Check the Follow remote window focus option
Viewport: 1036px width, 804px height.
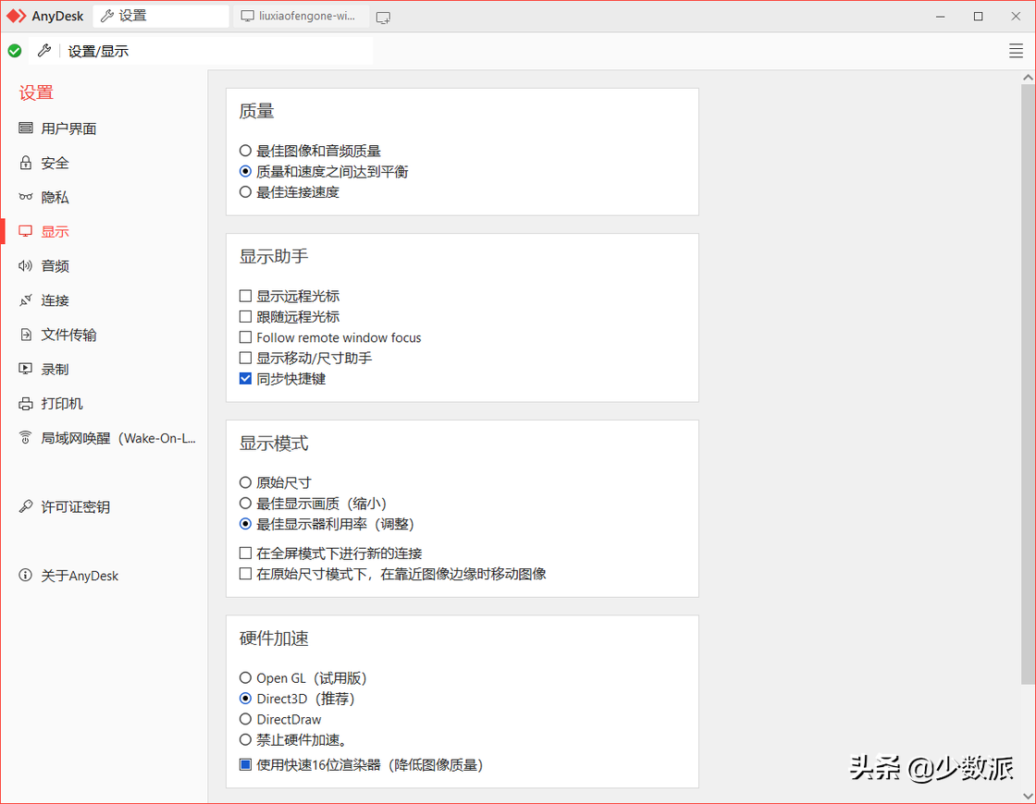tap(245, 337)
